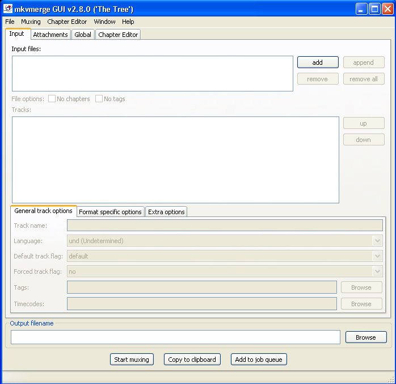
Task: Minimize the mkvmerge GUI window
Action: click(x=361, y=9)
